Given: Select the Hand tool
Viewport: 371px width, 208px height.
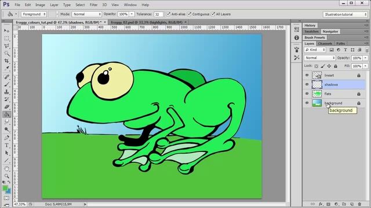Looking at the screenshot, I should click(6, 169).
